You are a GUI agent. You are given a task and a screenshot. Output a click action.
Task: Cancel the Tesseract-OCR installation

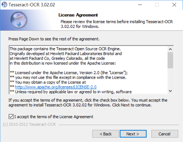point(165,134)
